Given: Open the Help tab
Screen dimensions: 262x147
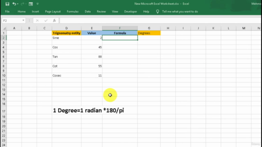Looking at the screenshot, I should 146,11.
